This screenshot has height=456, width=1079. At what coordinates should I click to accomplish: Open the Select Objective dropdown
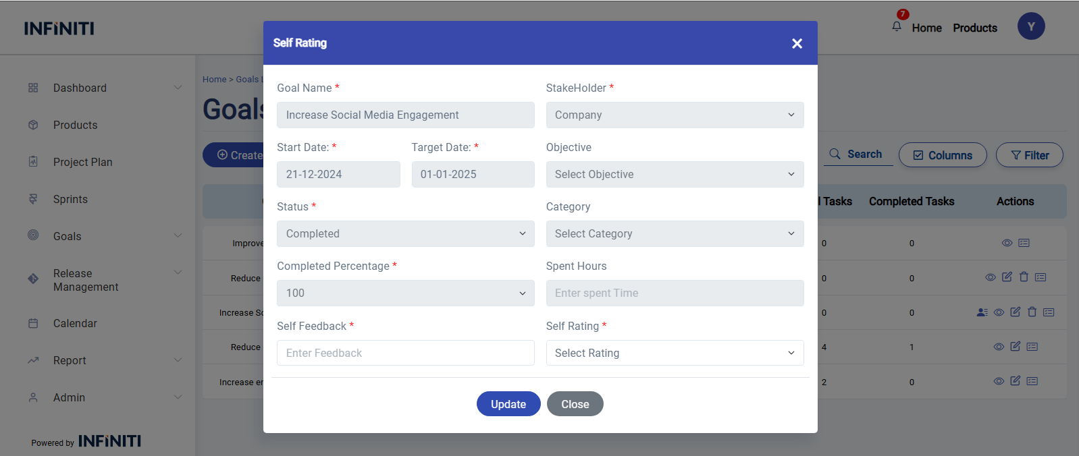click(x=675, y=174)
